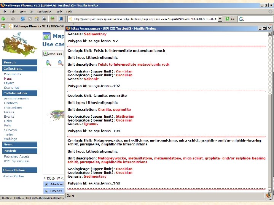Open the Weblogs link
Screen dimensions: 274x205
10,139
